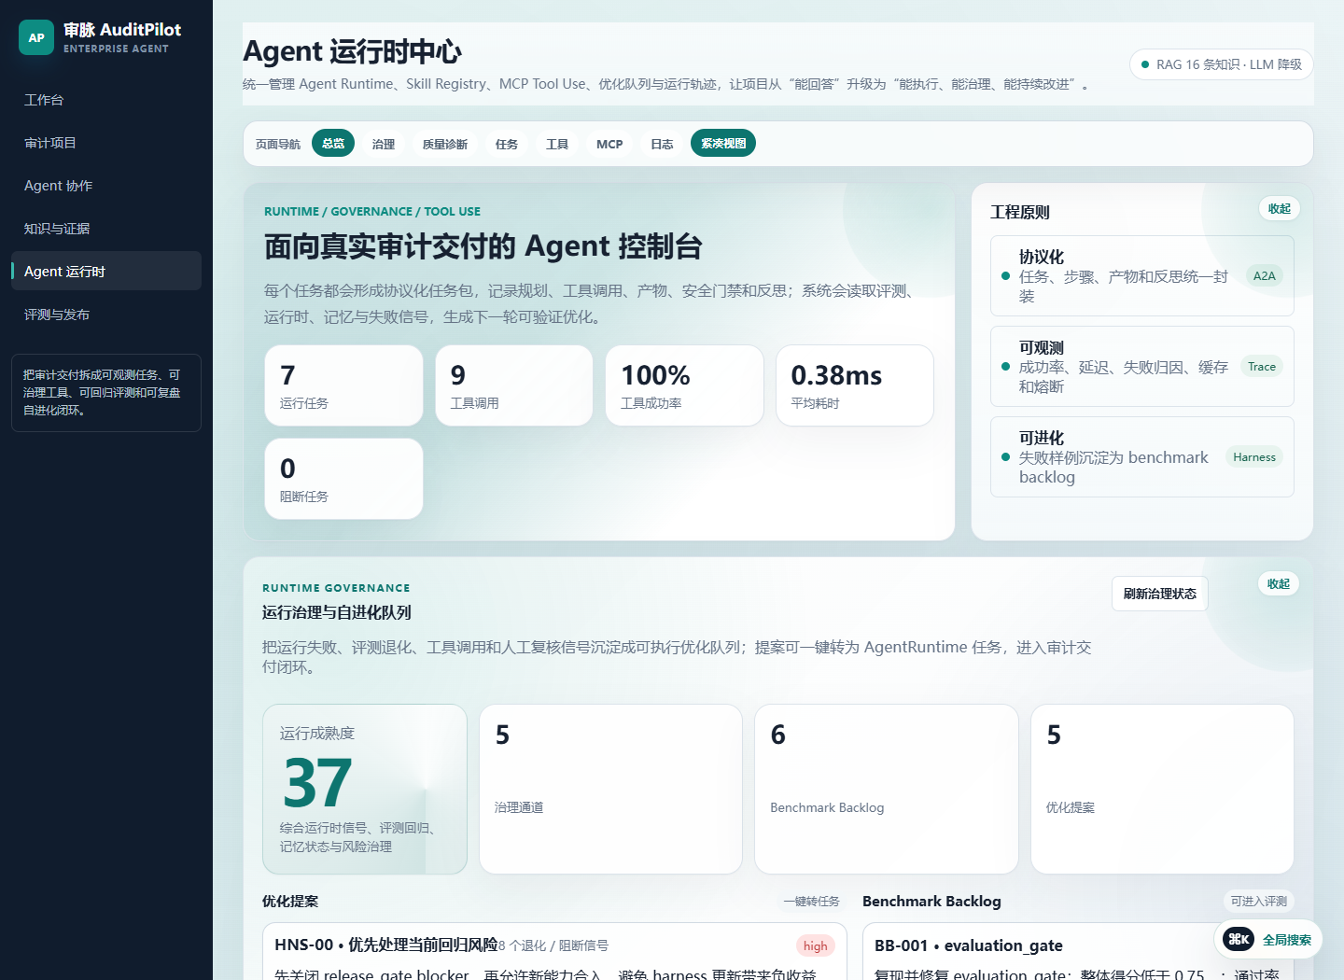
Task: Click the RAG 16 条知识 status pill
Action: [1222, 64]
